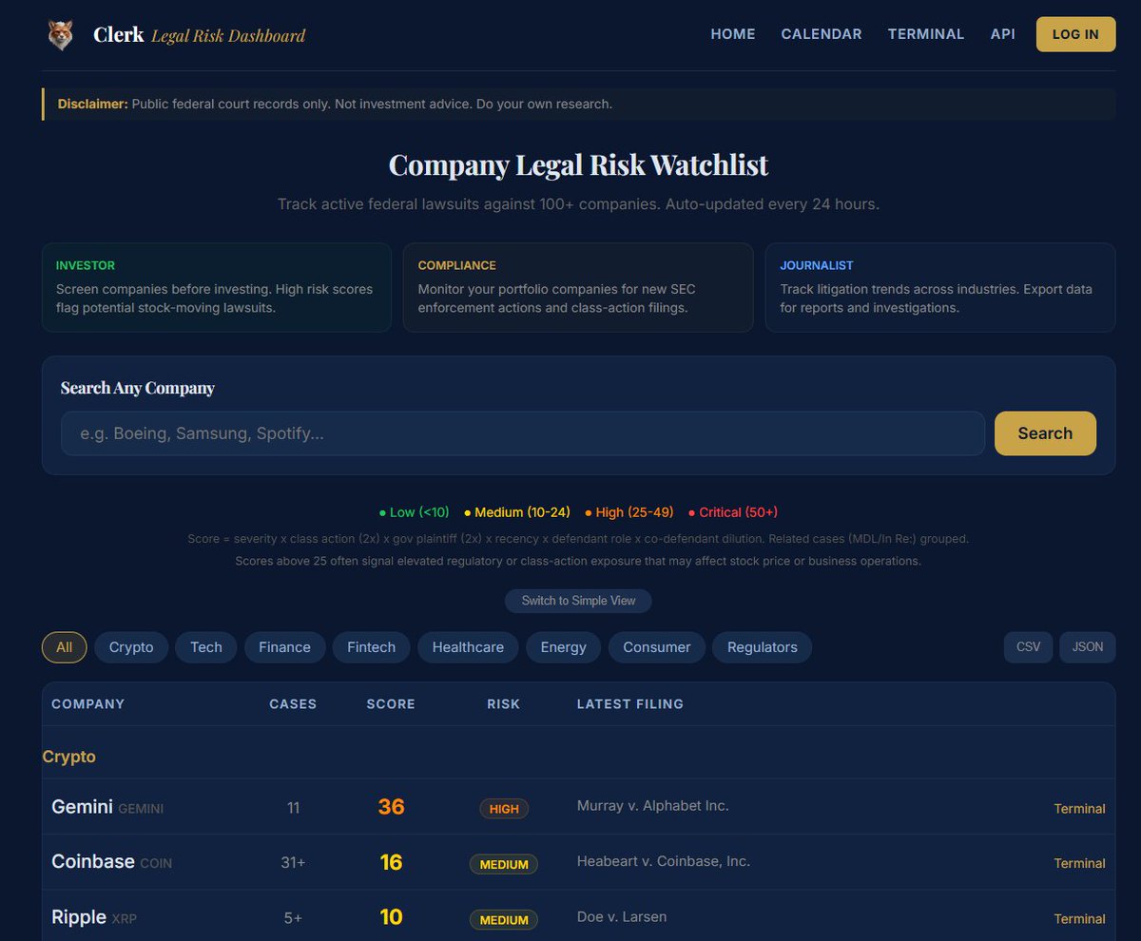Click Ripple's score of 10
The width and height of the screenshot is (1141, 941).
click(x=391, y=917)
